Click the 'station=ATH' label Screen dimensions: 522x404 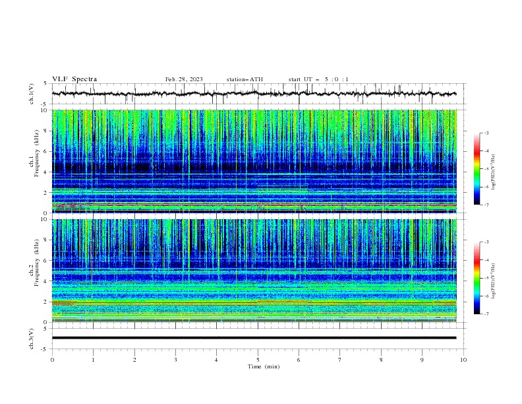coord(245,79)
